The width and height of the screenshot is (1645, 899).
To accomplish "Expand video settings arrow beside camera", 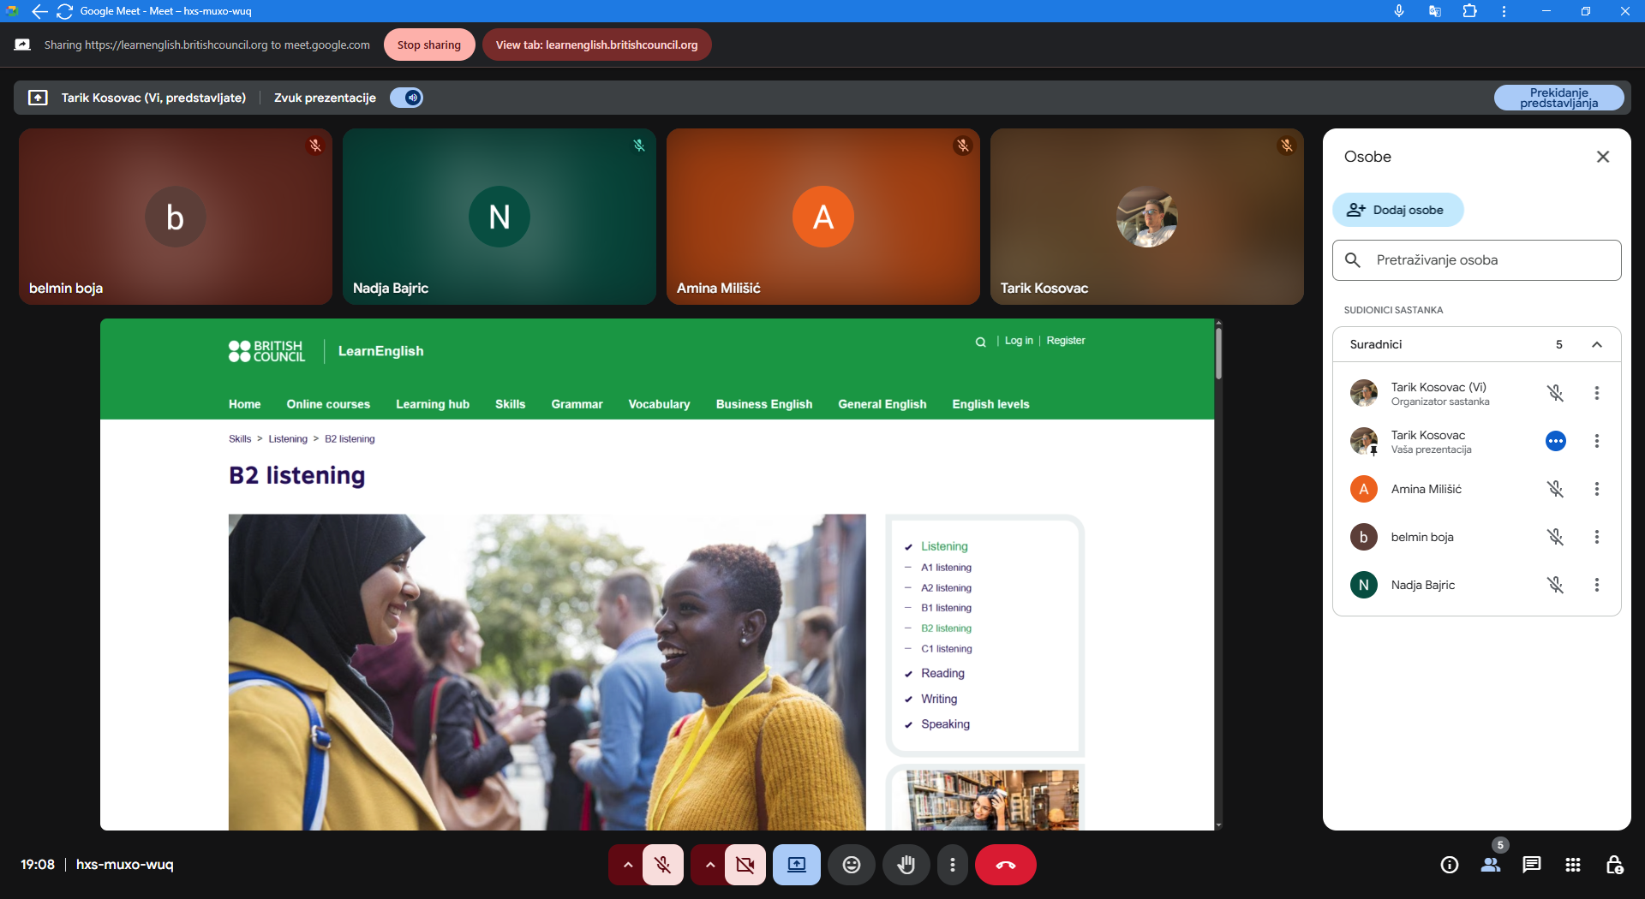I will click(x=709, y=865).
